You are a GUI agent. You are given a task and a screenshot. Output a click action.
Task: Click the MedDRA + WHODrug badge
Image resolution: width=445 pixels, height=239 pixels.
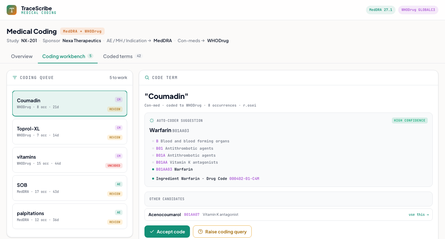(x=82, y=31)
